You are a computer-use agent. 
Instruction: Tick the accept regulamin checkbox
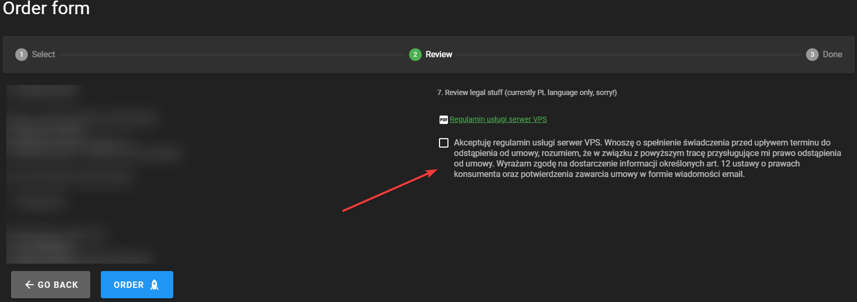[x=444, y=143]
